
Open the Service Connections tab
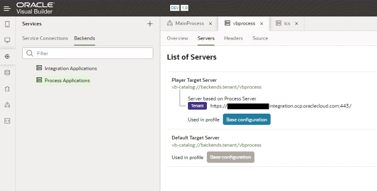[x=45, y=38]
